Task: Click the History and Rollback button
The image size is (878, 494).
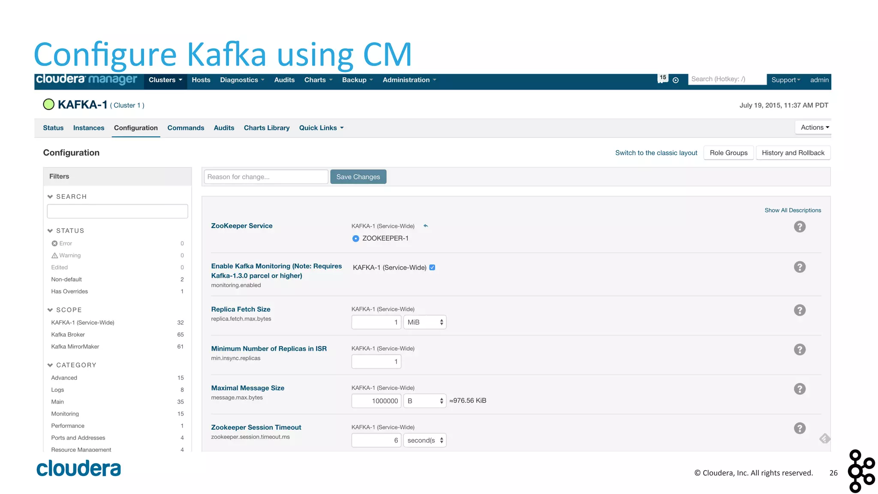Action: (x=793, y=153)
